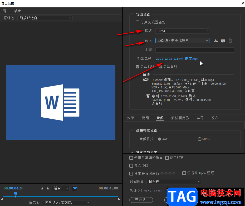The image size is (245, 206).
Task: Click the delete preset trash icon
Action: click(230, 41)
